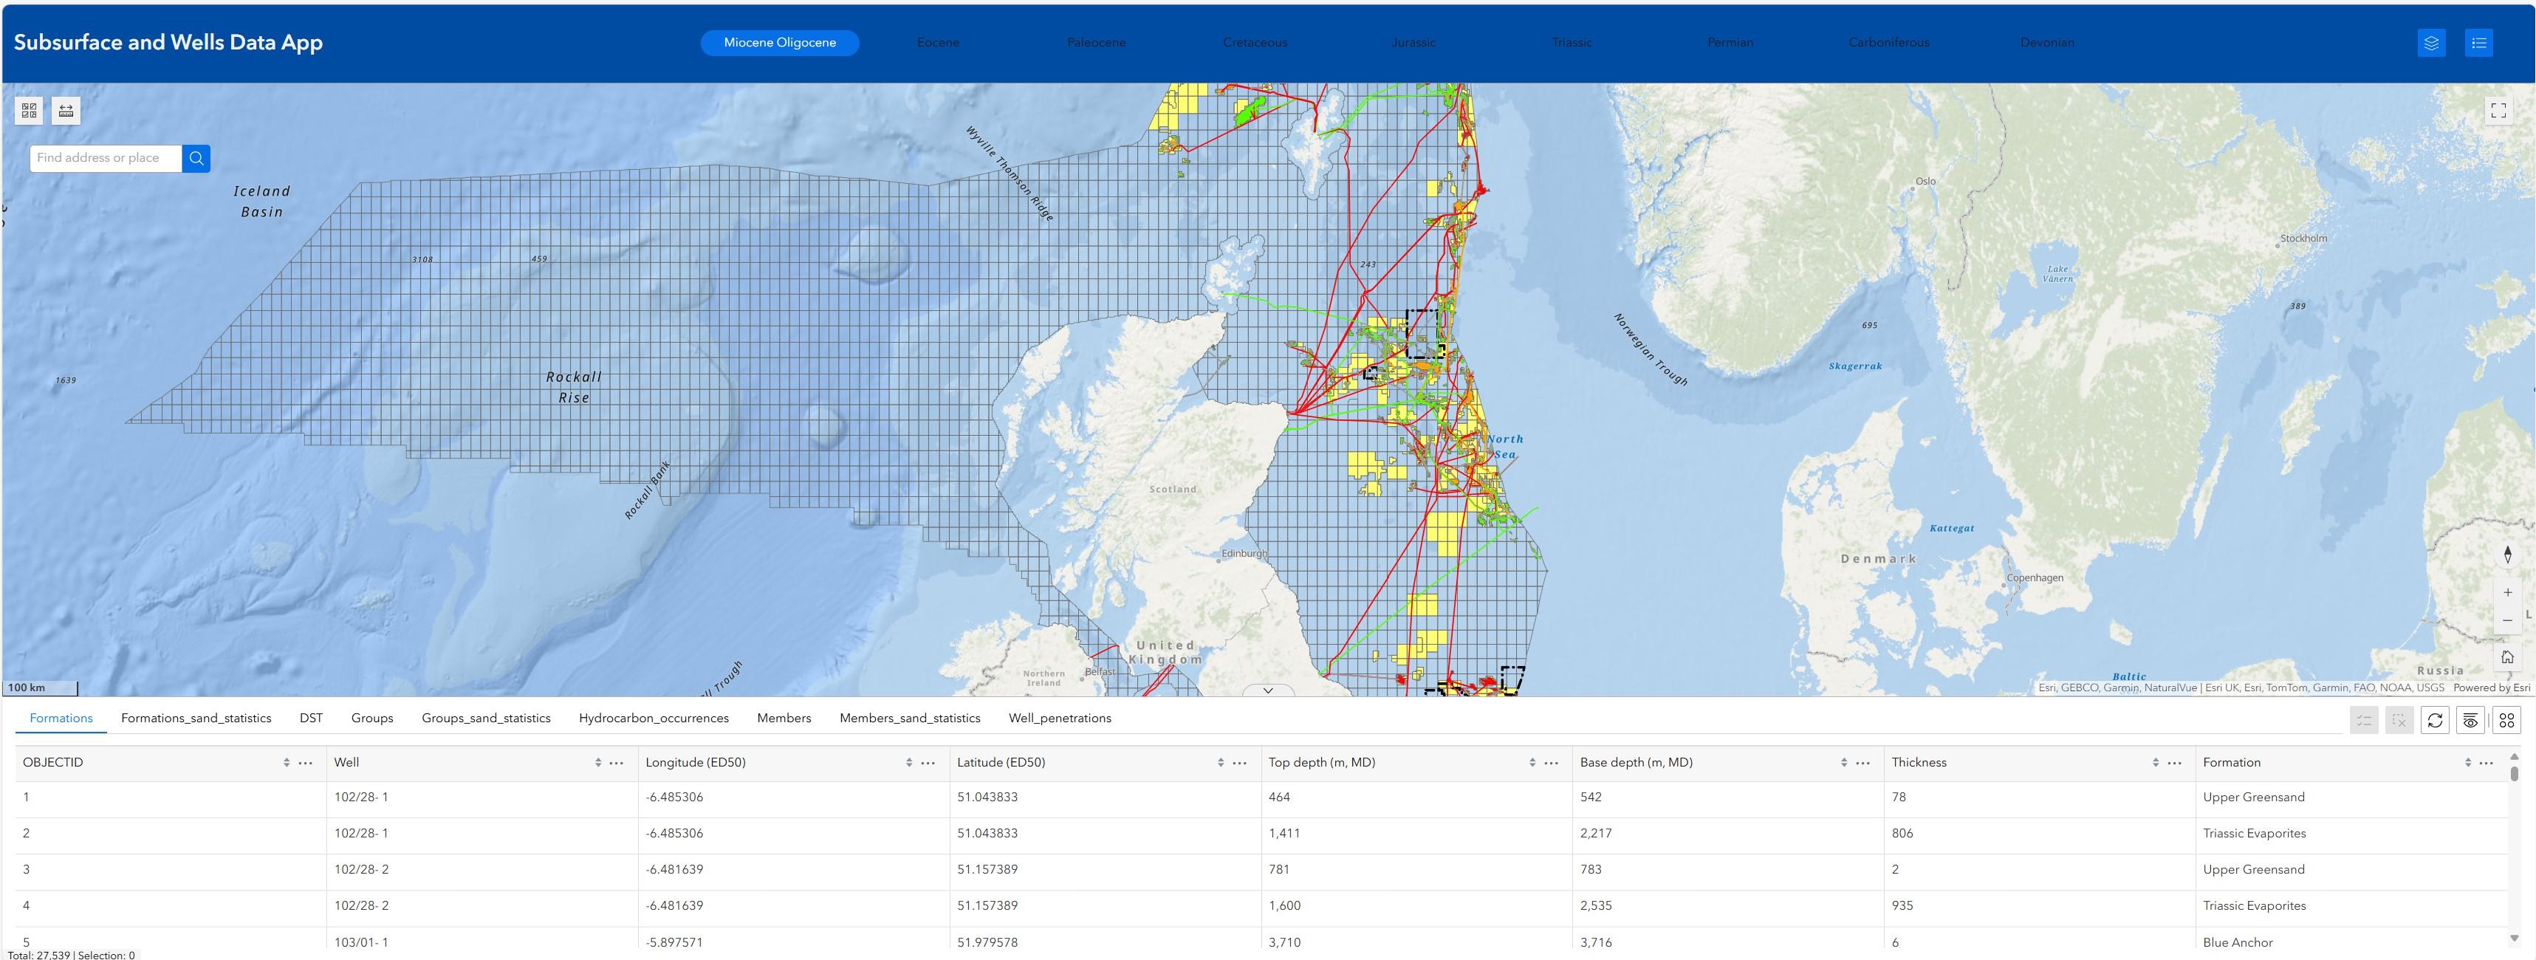Sort by the Thickness column
This screenshot has height=960, width=2536.
[x=2156, y=763]
